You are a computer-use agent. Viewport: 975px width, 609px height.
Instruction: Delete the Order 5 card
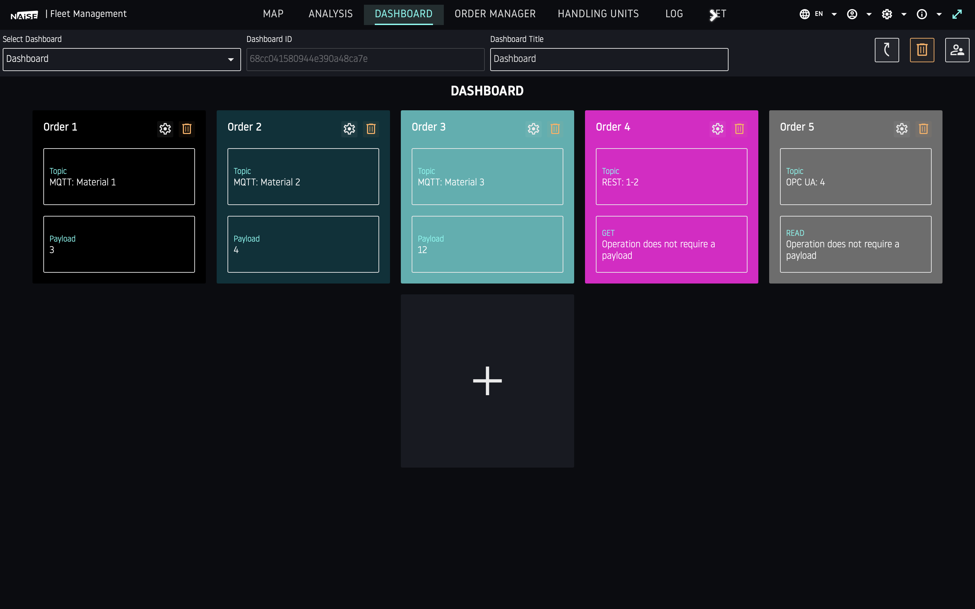(924, 129)
